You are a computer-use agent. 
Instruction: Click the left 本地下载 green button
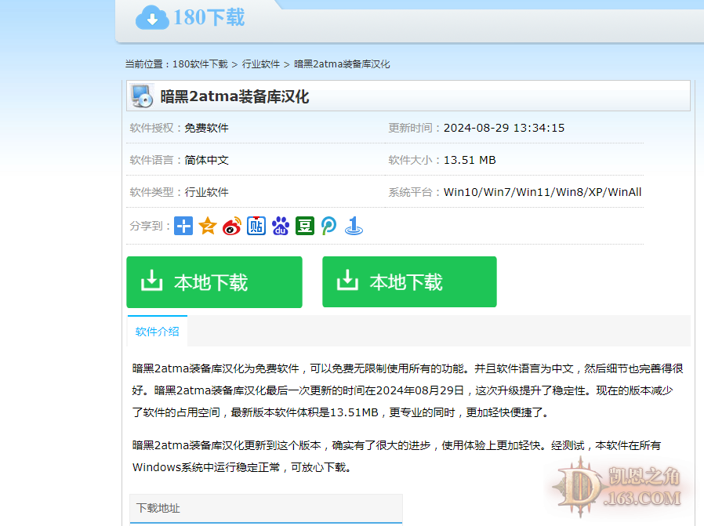[214, 282]
